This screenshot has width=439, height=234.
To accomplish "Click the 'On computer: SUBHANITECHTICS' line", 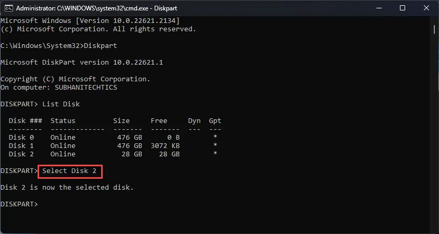I will (59, 88).
